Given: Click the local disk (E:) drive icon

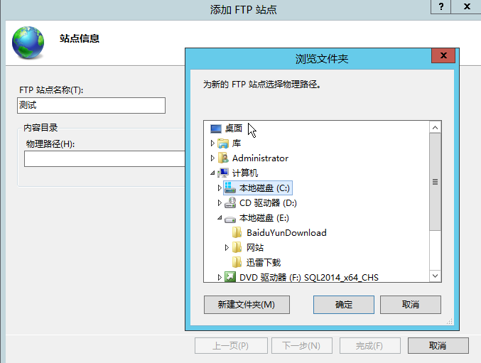Looking at the screenshot, I should point(230,219).
